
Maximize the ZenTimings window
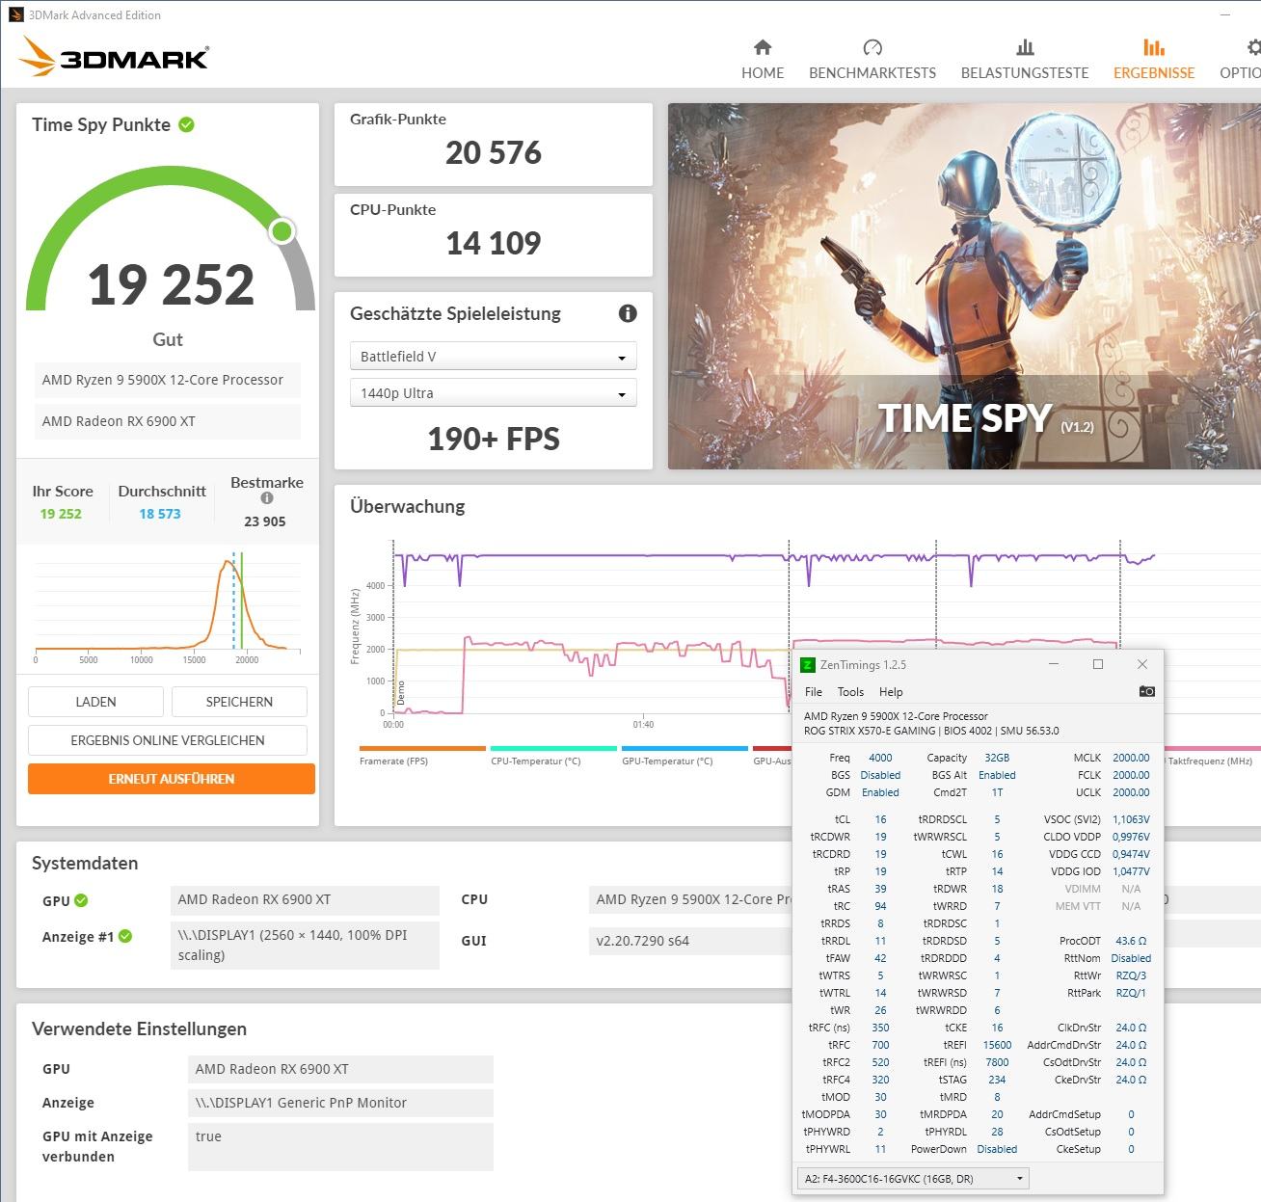click(1097, 664)
